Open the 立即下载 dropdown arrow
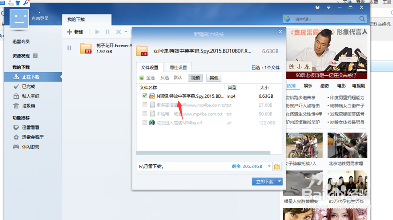 pos(280,182)
